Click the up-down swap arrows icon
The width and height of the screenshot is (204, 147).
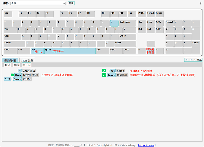point(195,59)
